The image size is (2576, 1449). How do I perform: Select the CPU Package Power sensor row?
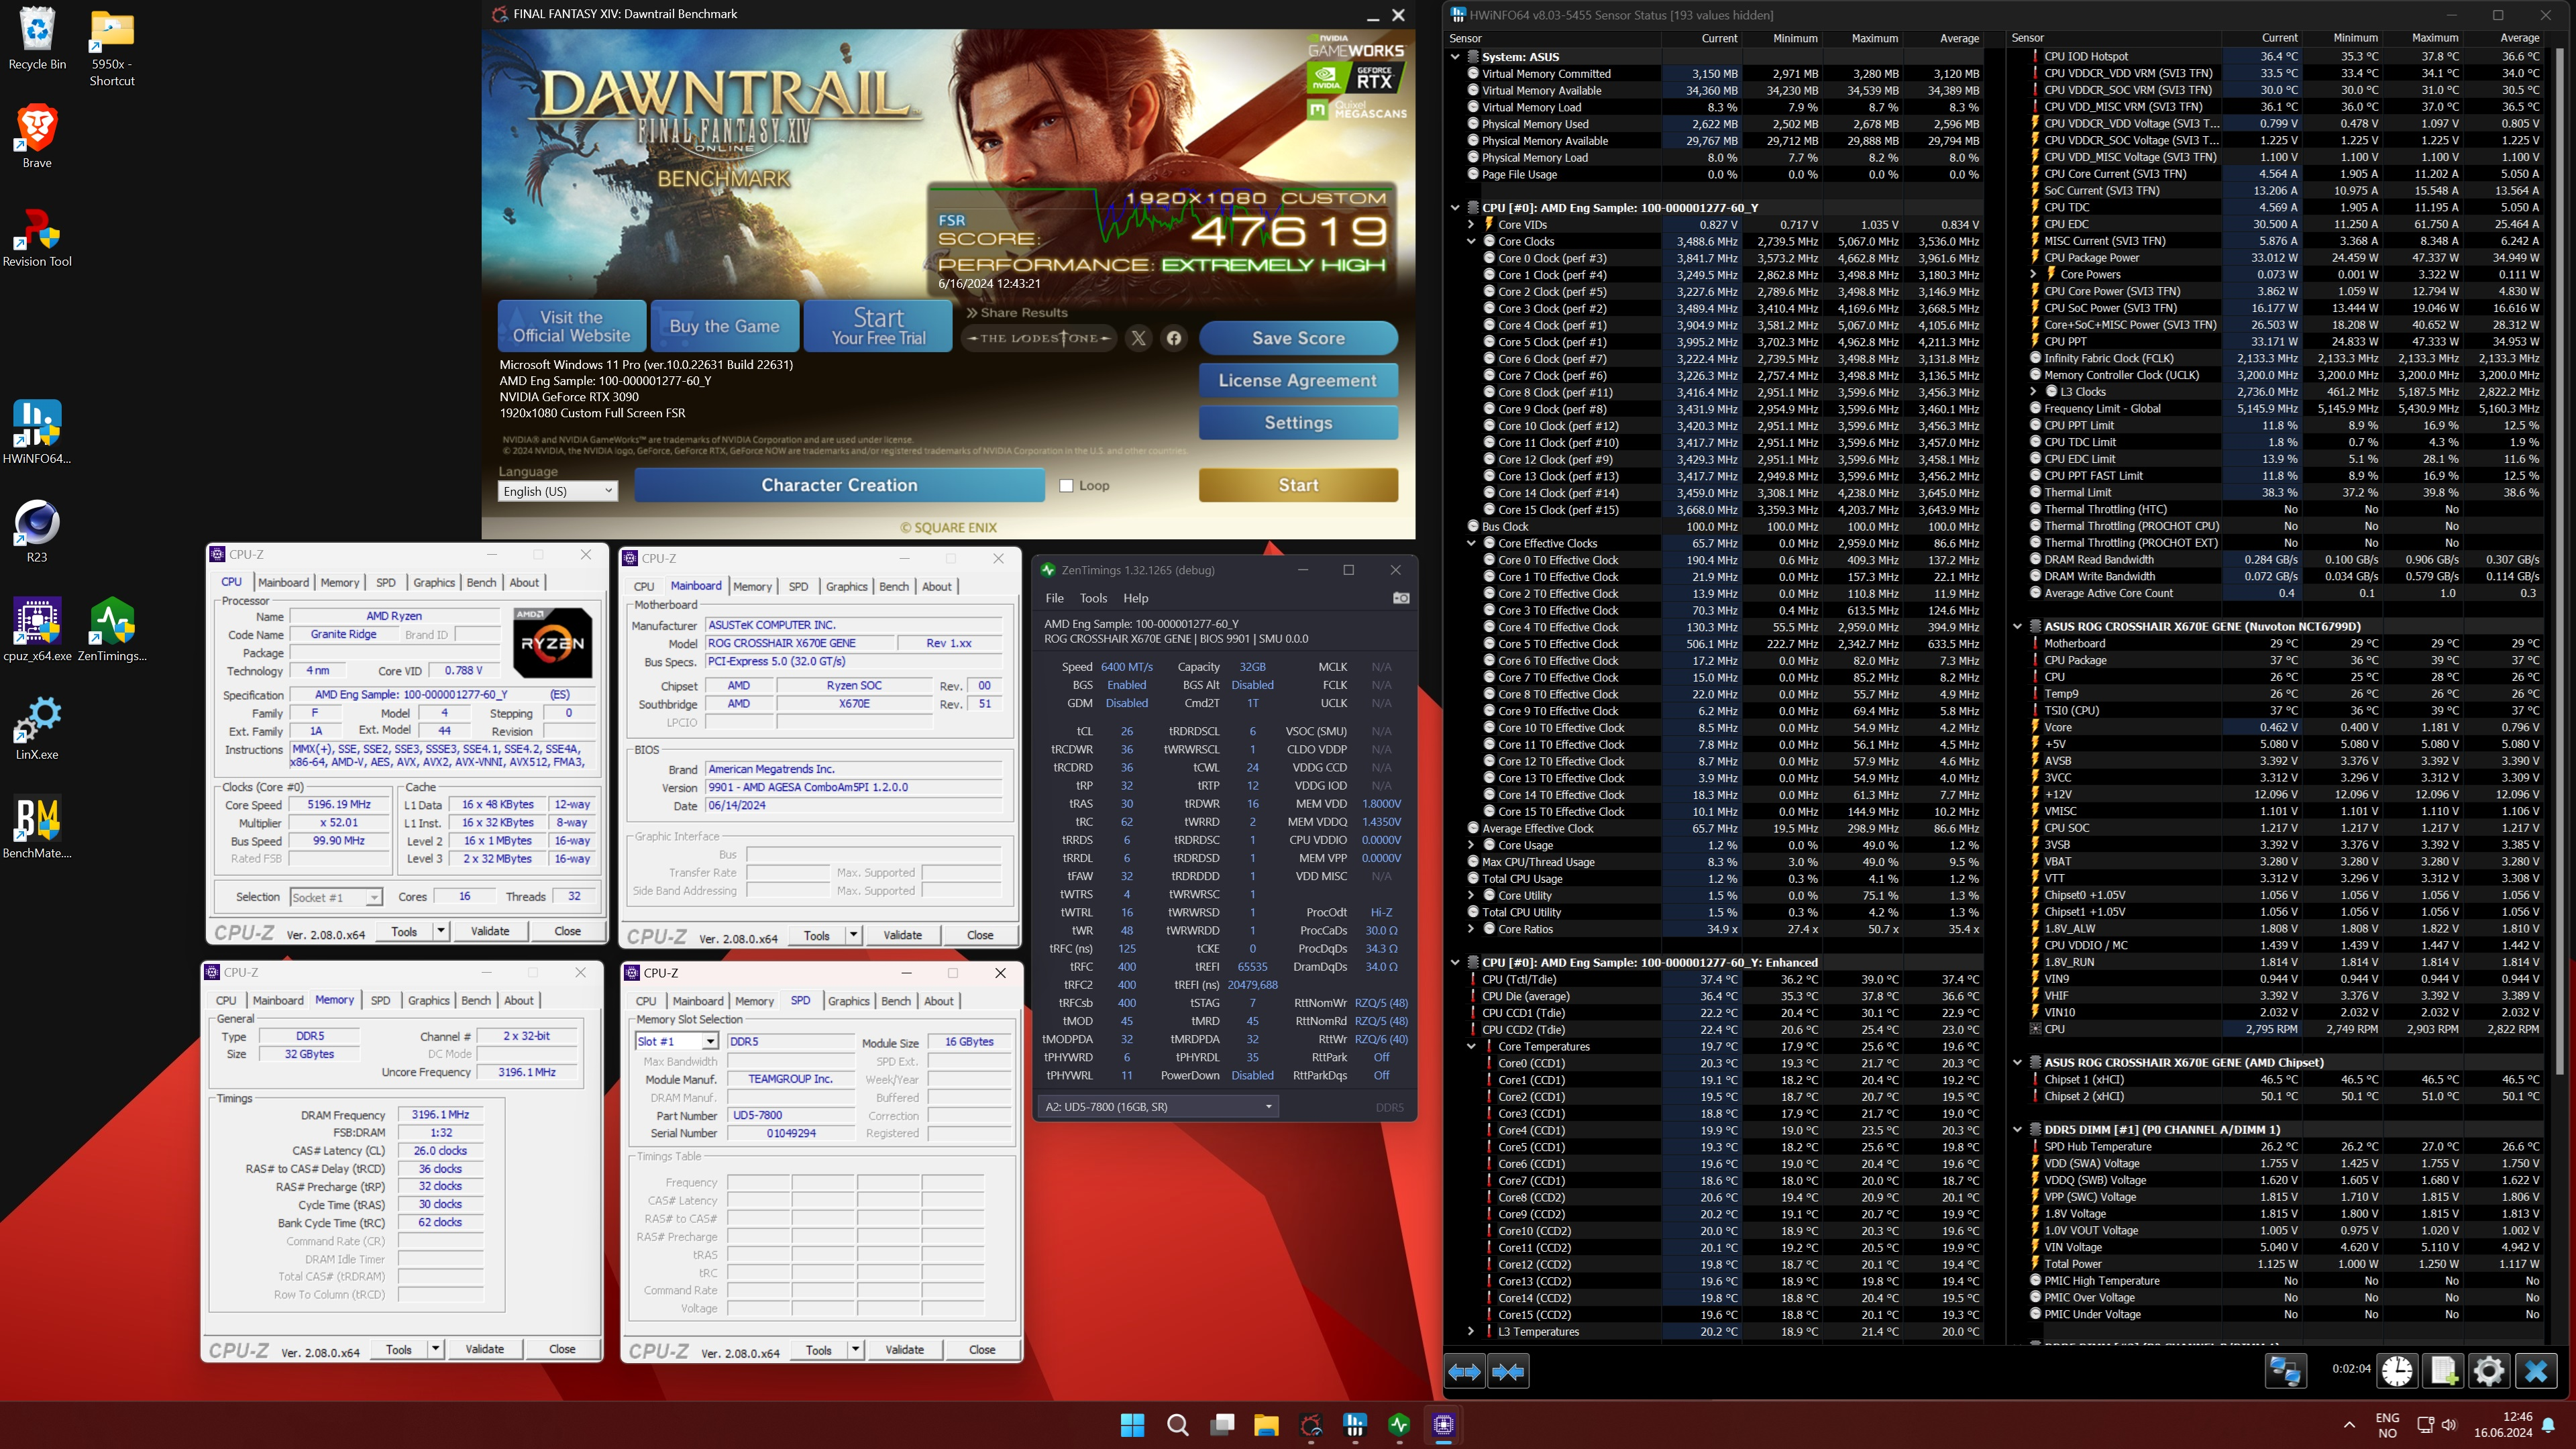pyautogui.click(x=2286, y=258)
